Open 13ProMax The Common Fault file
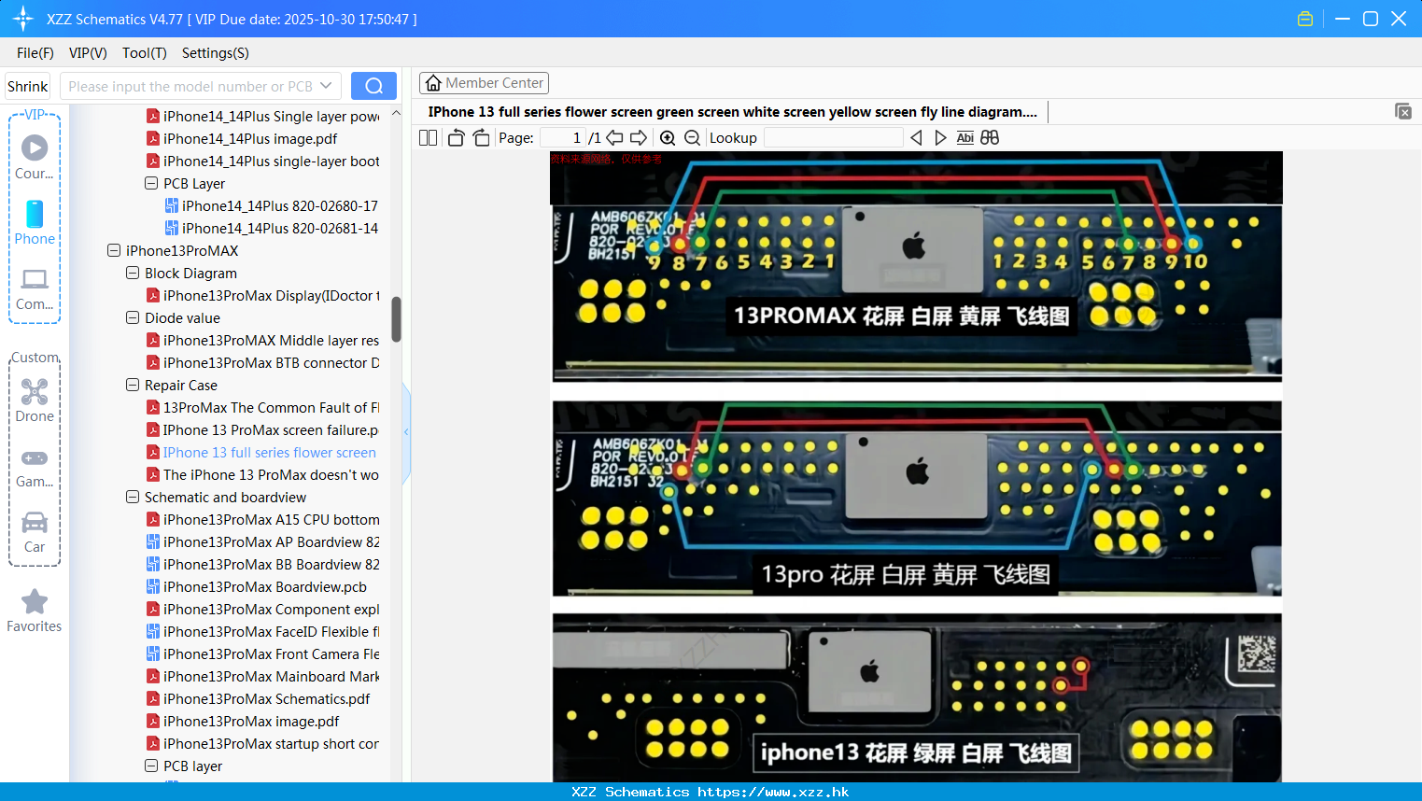Viewport: 1422px width, 801px height. tap(263, 407)
